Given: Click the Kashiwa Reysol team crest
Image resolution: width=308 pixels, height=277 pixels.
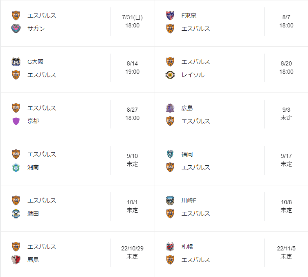Looking at the screenshot, I should [170, 75].
